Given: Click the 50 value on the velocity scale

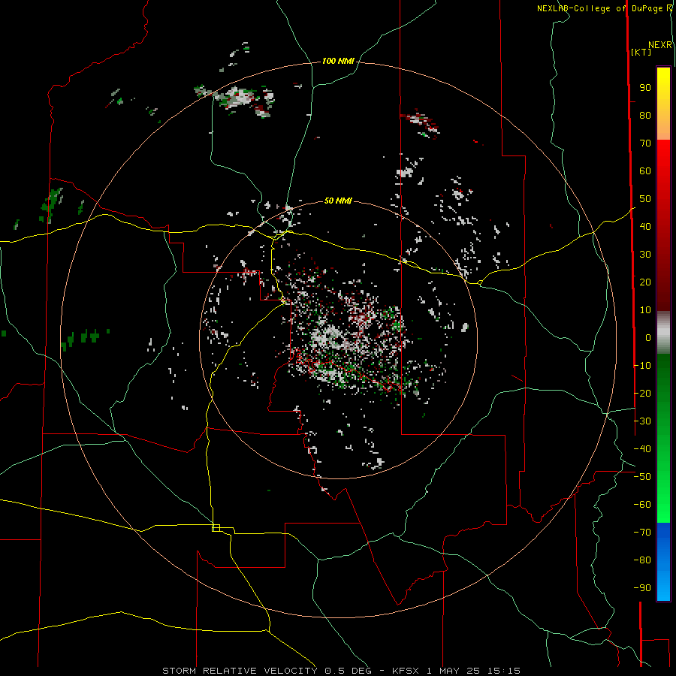Looking at the screenshot, I should click(x=645, y=199).
